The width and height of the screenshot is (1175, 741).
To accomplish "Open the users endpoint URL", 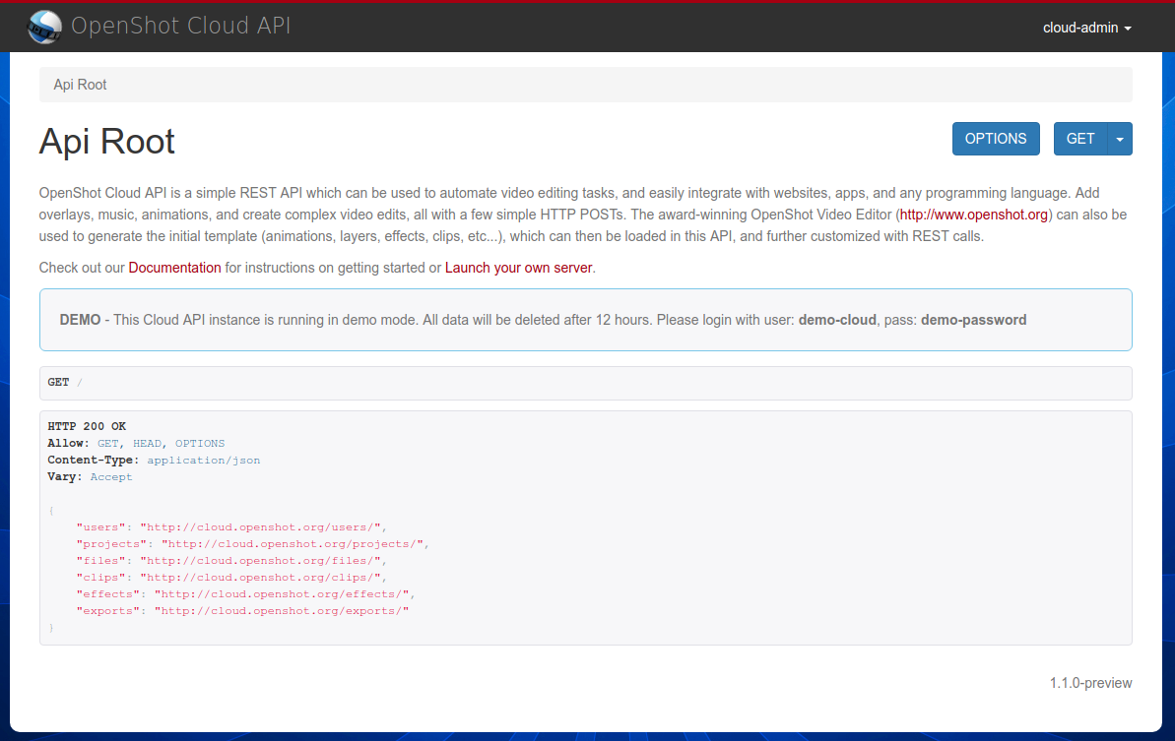I will point(264,527).
